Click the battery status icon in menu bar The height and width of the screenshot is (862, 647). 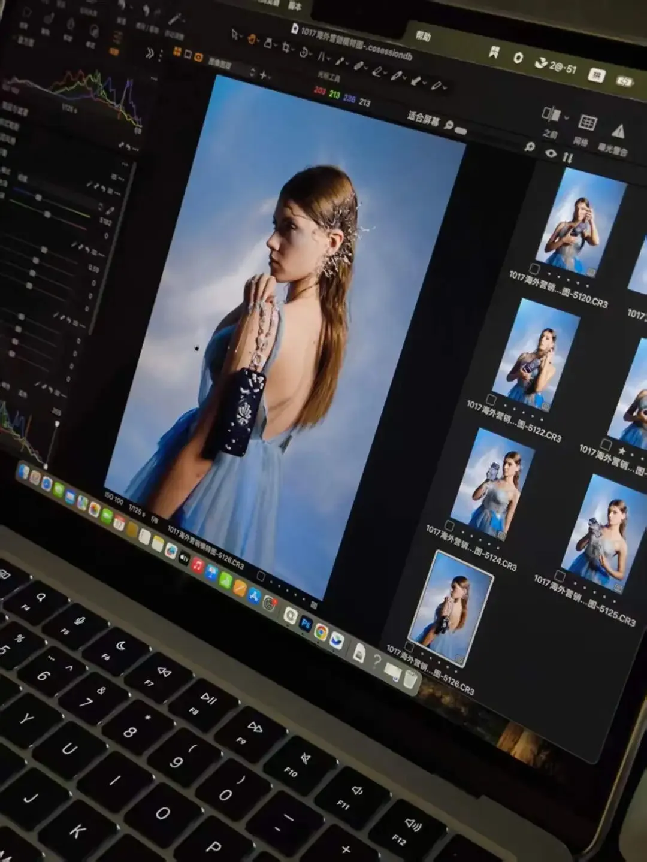point(625,81)
